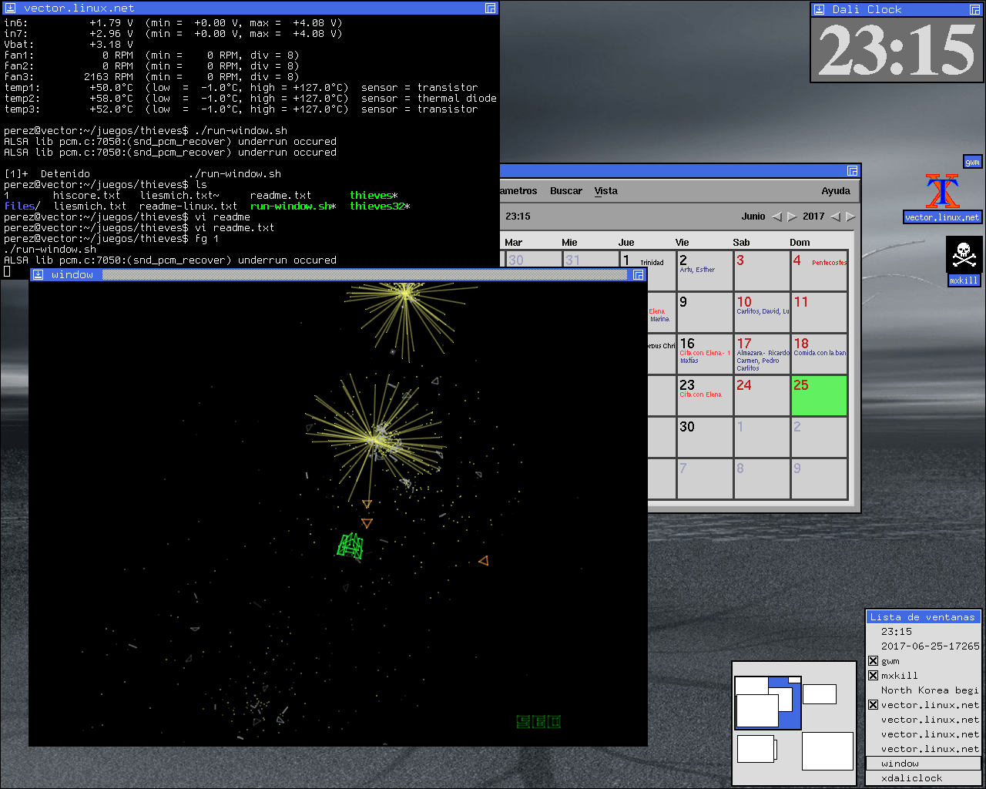Advance one year with the rightmost calendar arrow
Image resolution: width=986 pixels, height=789 pixels.
[850, 217]
